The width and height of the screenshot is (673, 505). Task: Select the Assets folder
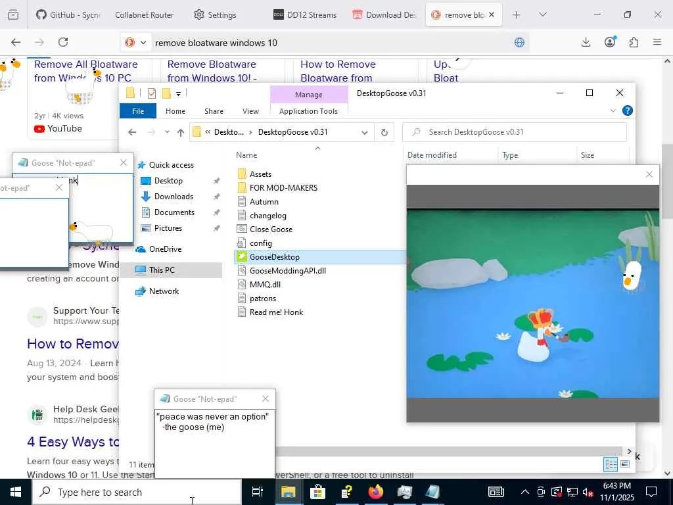pos(260,174)
